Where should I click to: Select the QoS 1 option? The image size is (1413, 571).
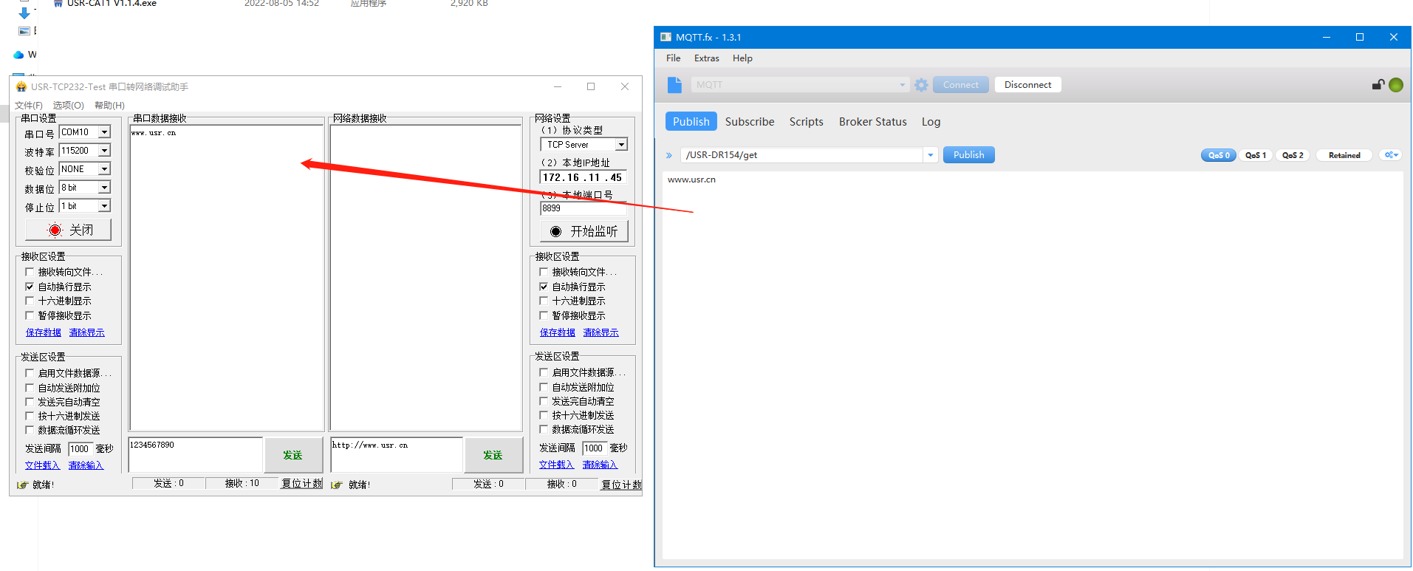pyautogui.click(x=1255, y=155)
